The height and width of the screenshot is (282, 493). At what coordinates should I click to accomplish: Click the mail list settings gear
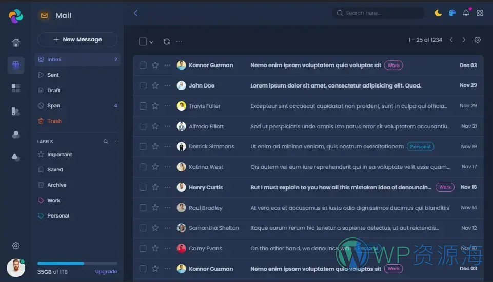[x=478, y=40]
